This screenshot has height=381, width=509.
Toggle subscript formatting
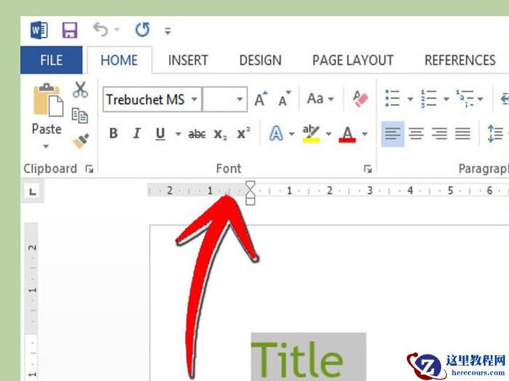coord(220,134)
